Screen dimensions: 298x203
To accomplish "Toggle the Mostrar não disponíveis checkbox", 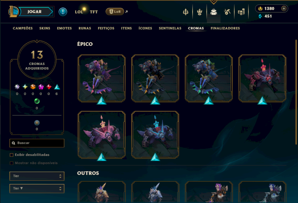I will click(12, 163).
